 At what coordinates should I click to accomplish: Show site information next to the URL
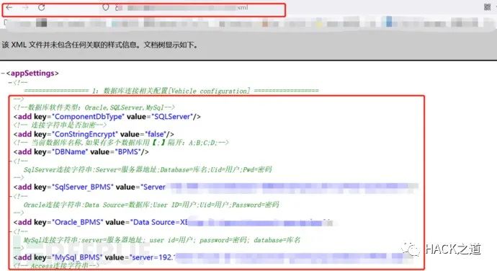click(119, 8)
